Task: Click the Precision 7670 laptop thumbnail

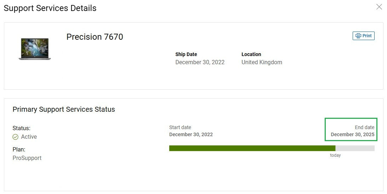Action: pos(35,49)
